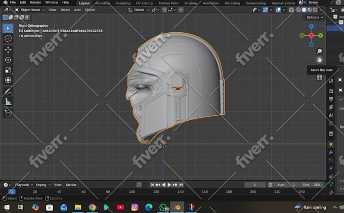
Task: Open the viewport Select menu
Action: 65,10
